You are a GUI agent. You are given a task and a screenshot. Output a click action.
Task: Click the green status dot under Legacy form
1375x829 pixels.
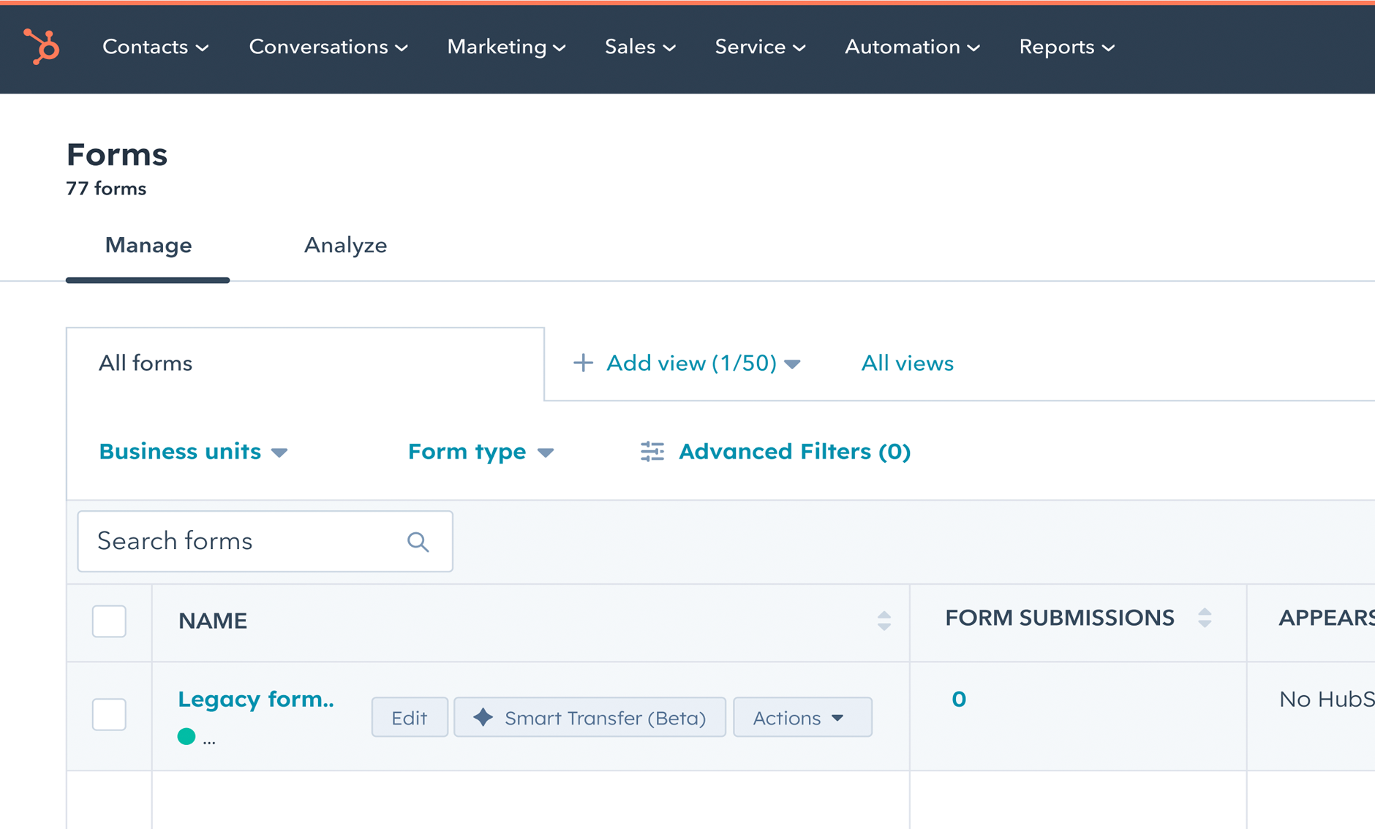tap(187, 736)
